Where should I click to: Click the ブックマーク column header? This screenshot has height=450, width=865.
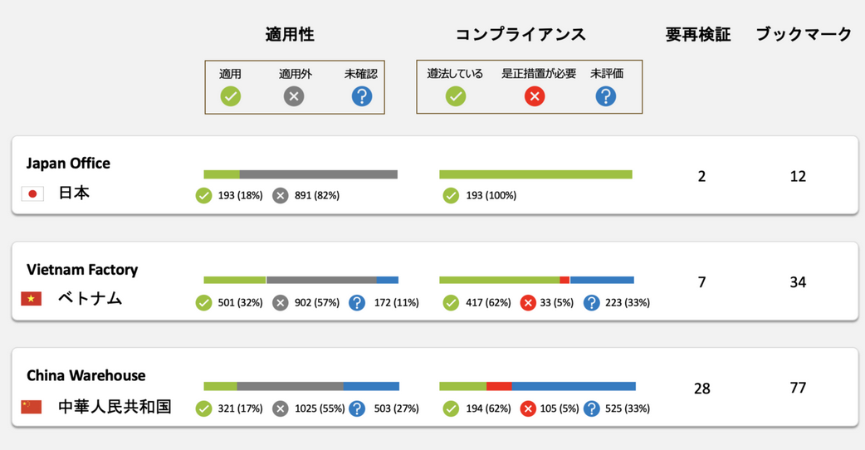click(x=804, y=35)
